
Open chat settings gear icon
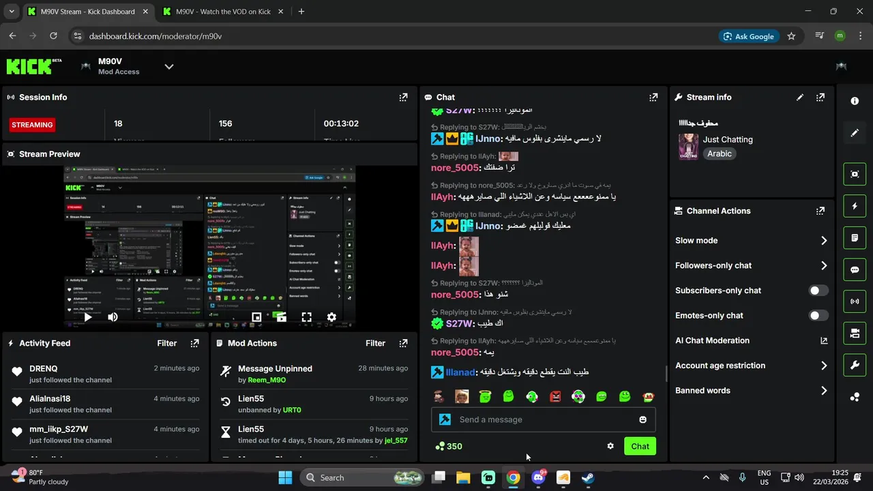pos(610,446)
